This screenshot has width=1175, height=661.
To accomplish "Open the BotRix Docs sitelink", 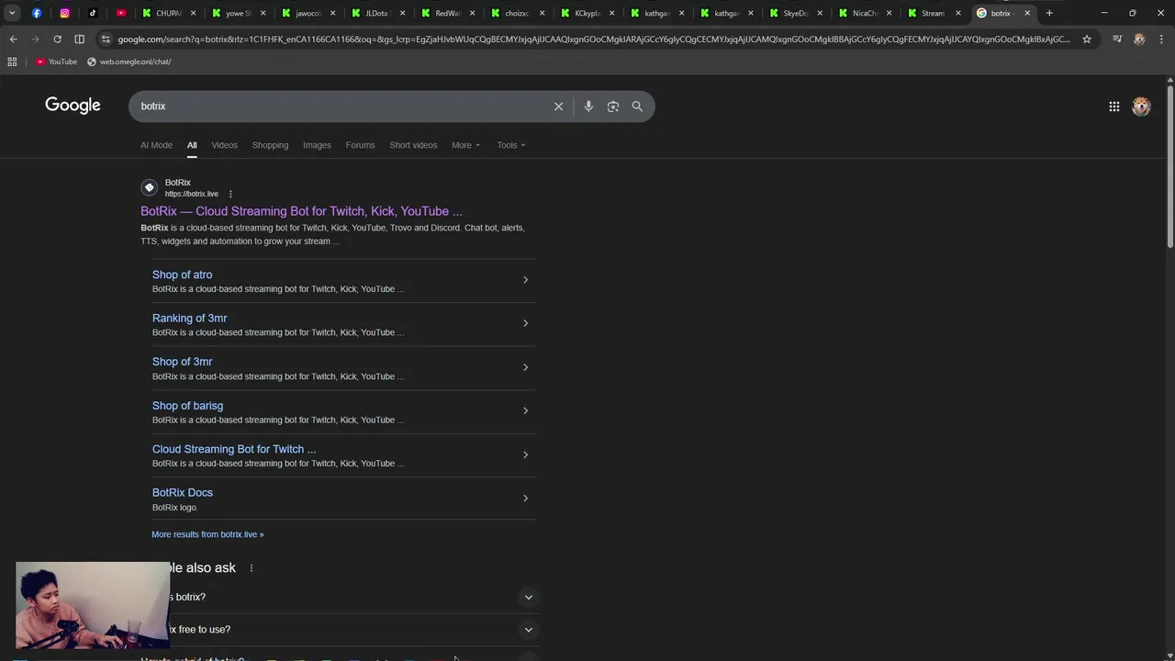I will tap(182, 493).
